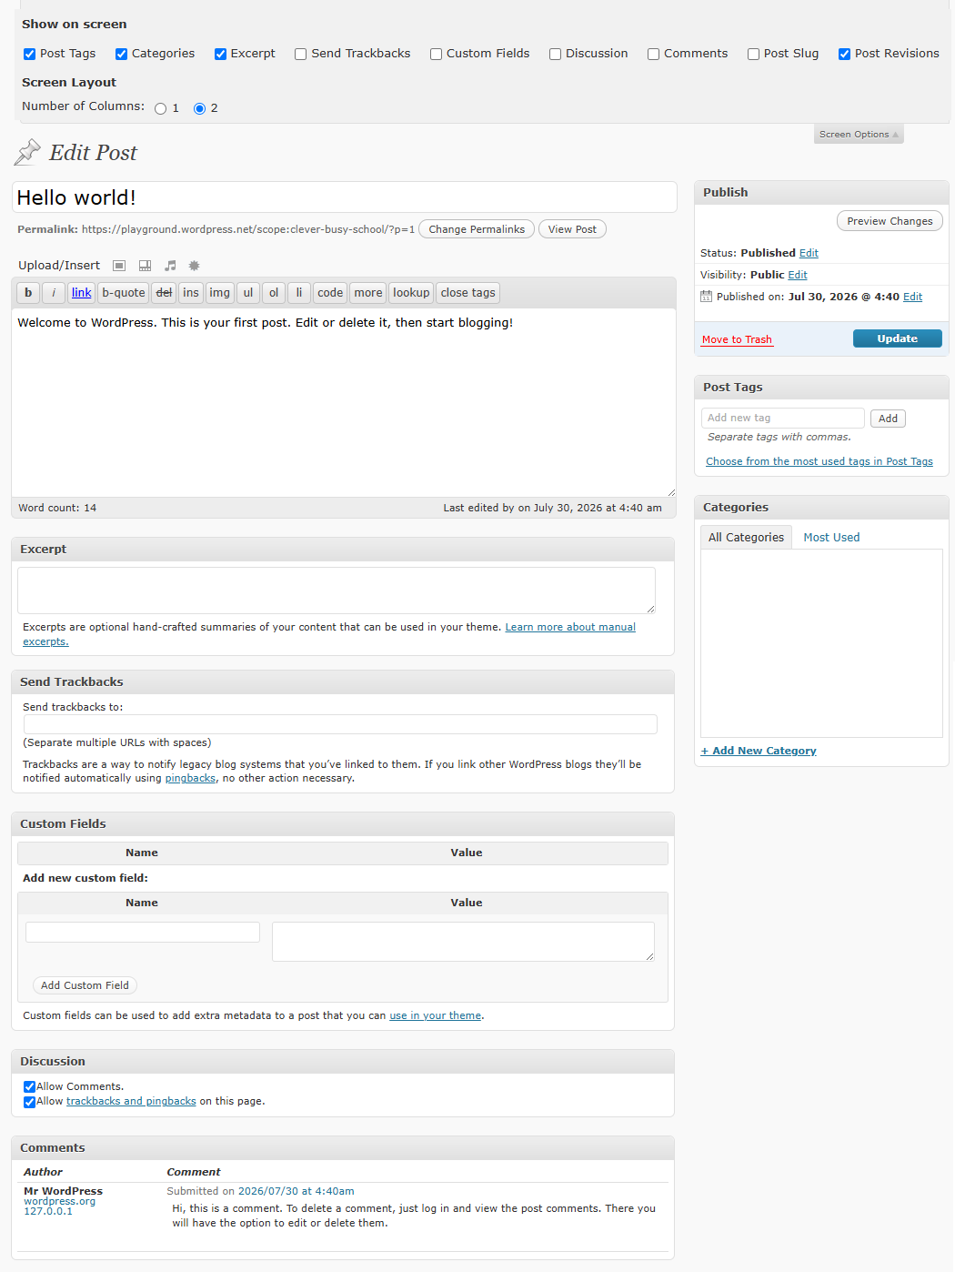Select 2 columns layout radio button
The image size is (955, 1272).
click(x=200, y=108)
